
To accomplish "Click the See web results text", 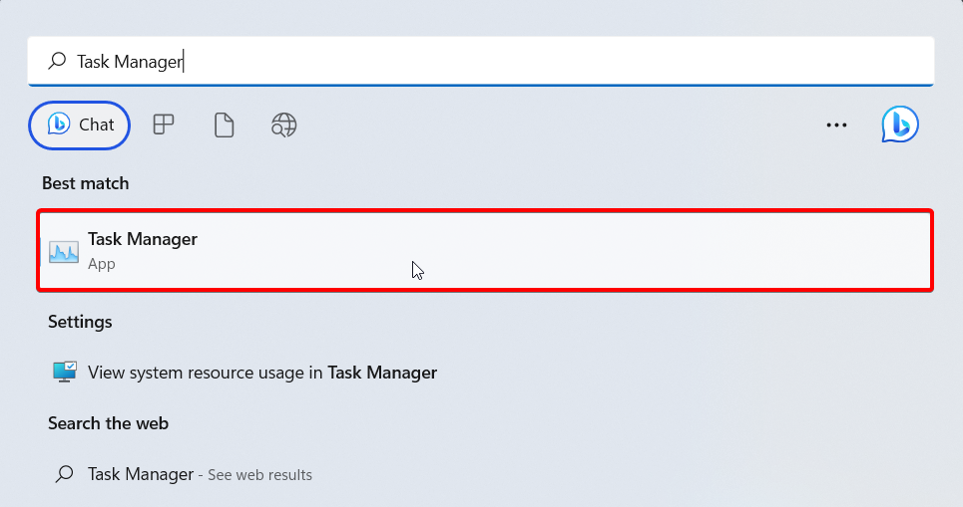I will (259, 475).
